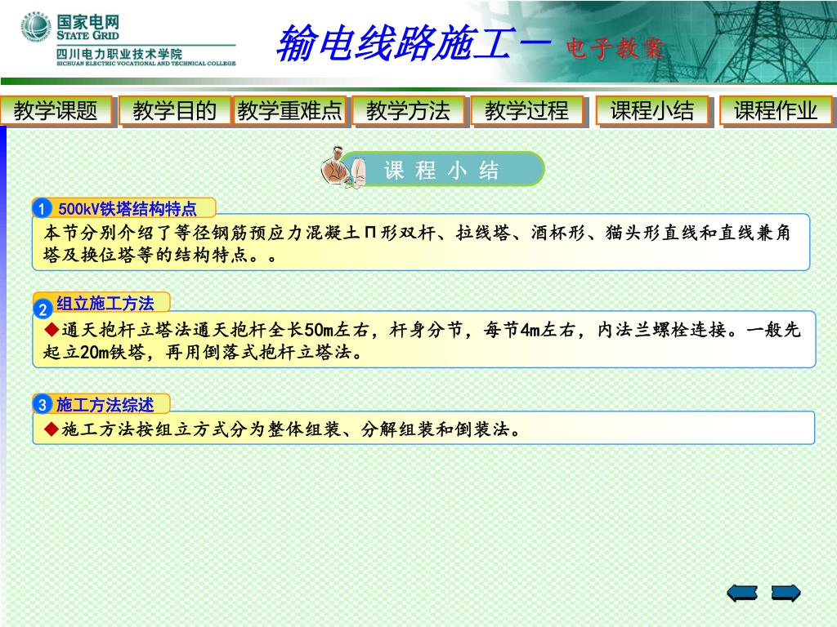Click the number 3 circle badge

click(x=43, y=404)
